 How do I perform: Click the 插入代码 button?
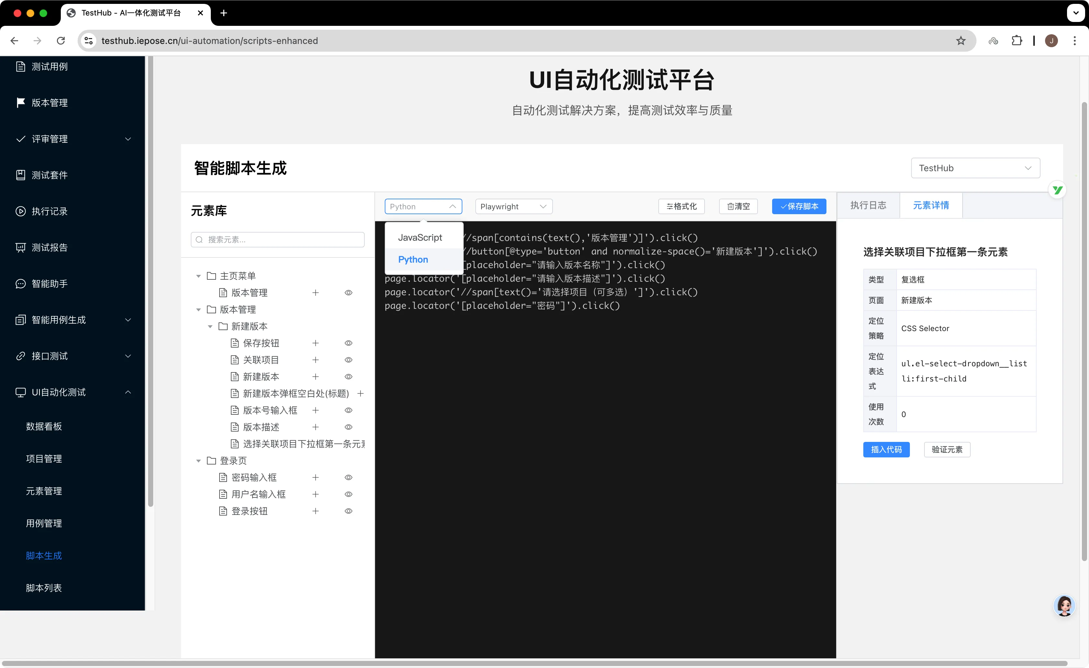[886, 449]
